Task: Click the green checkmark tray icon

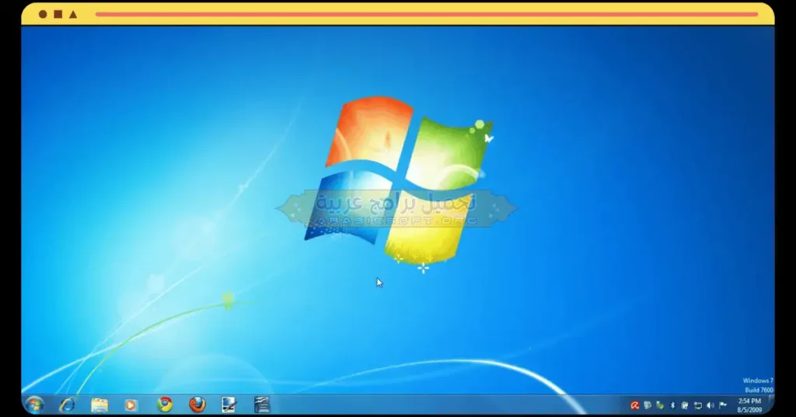Action: [x=660, y=405]
